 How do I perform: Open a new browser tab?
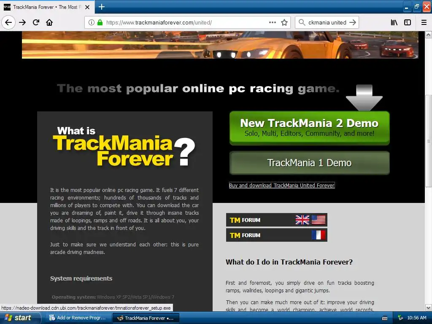pyautogui.click(x=102, y=7)
